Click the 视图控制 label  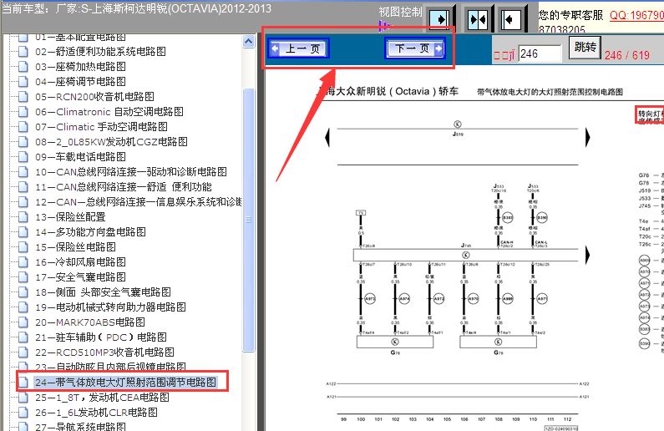pos(401,12)
